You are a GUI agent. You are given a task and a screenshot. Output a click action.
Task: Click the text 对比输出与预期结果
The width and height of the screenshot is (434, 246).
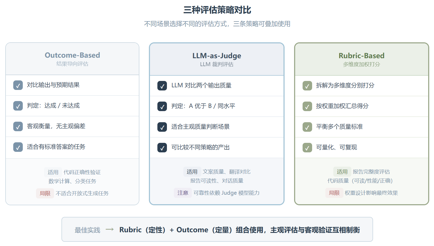coord(53,85)
